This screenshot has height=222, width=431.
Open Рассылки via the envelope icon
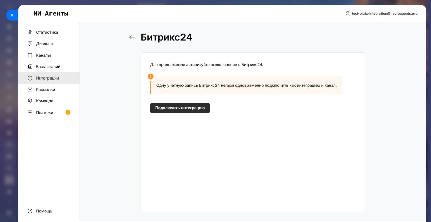click(30, 90)
